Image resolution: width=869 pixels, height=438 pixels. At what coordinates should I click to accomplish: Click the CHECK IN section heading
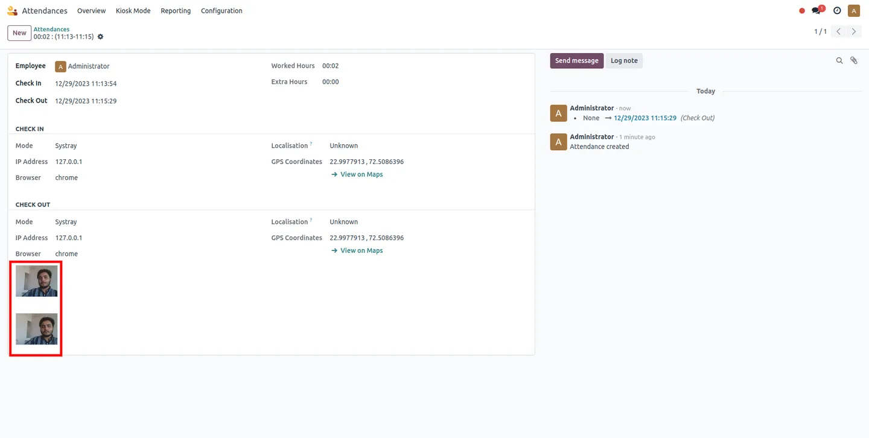coord(30,129)
